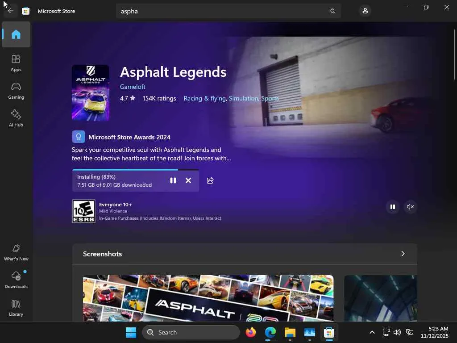Open Microsoft Edge from the taskbar

[270, 332]
